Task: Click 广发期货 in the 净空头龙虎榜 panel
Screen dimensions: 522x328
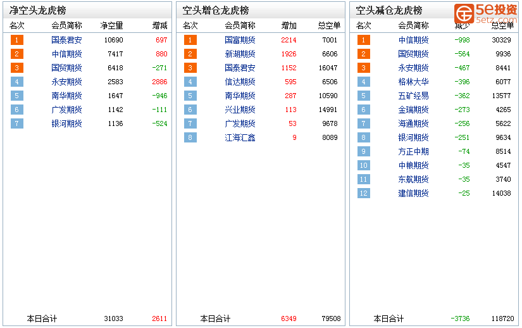Action: coord(66,110)
